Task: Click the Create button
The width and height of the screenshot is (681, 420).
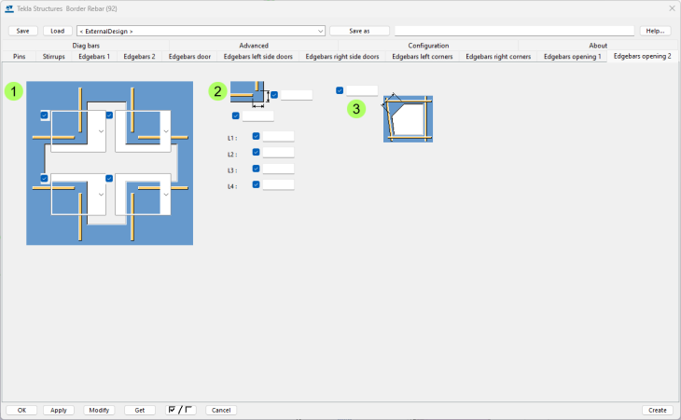Action: (x=657, y=410)
